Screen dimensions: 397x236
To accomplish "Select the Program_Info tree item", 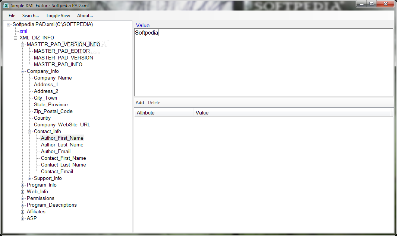I will click(x=41, y=185).
